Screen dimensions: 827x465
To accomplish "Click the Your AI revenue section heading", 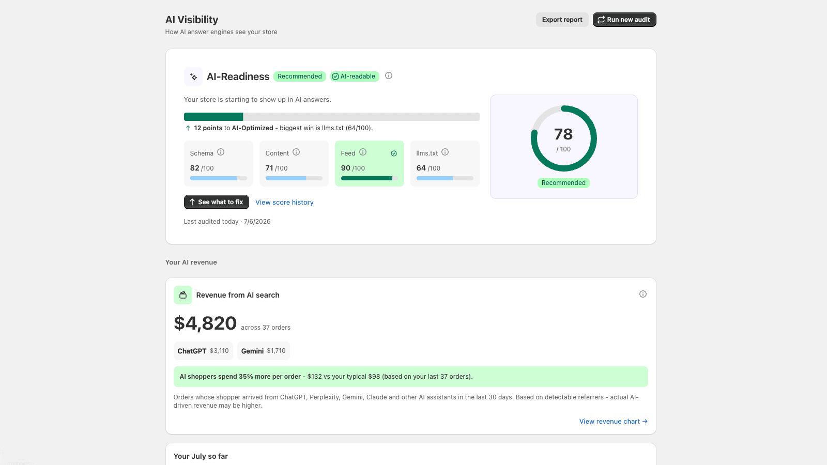I will [191, 262].
